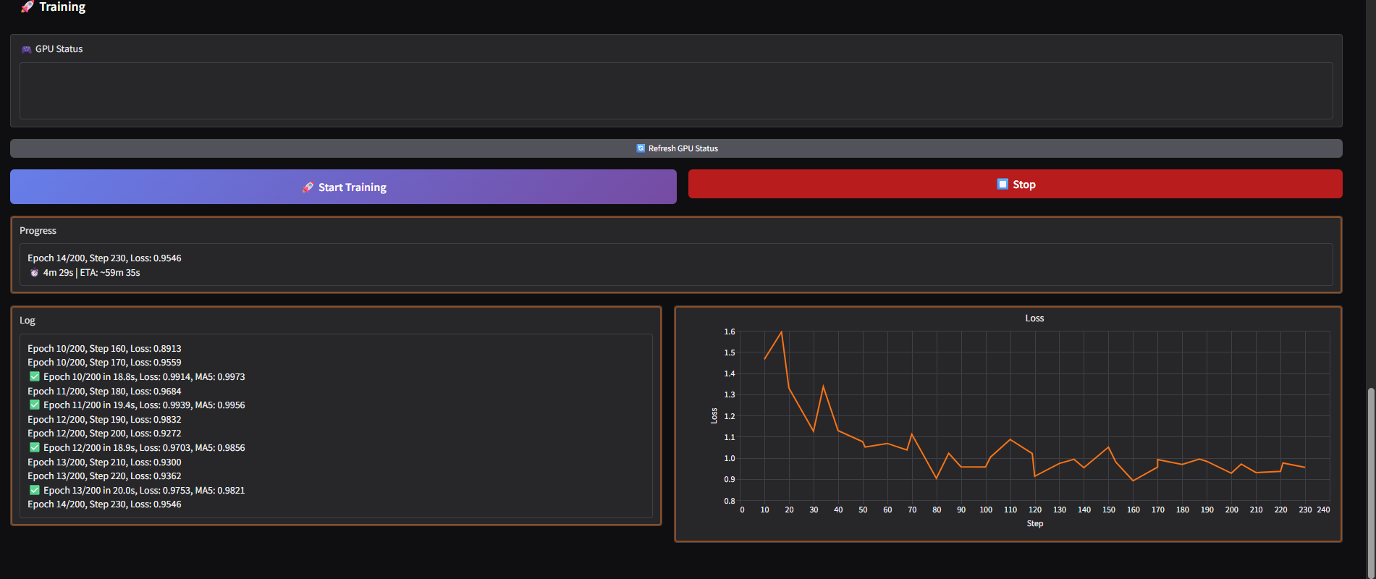Screen dimensions: 1376x579
Task: Focus the empty GPU Status text box
Action: coord(676,90)
